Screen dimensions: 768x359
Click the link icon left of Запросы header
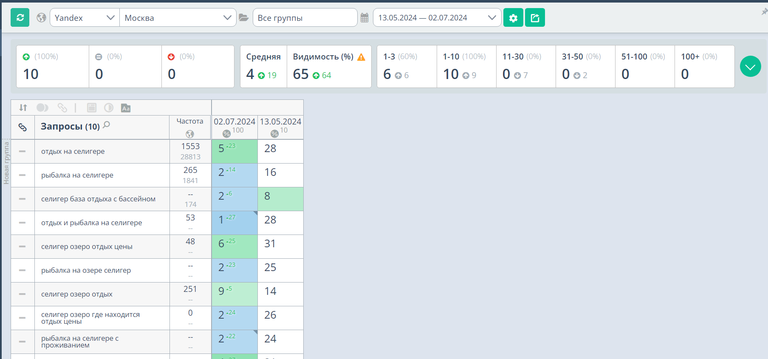[x=23, y=127]
